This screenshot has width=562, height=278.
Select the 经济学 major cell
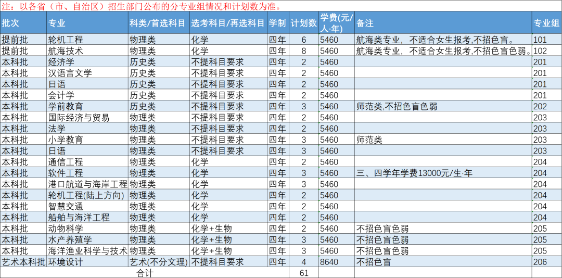tap(87, 62)
